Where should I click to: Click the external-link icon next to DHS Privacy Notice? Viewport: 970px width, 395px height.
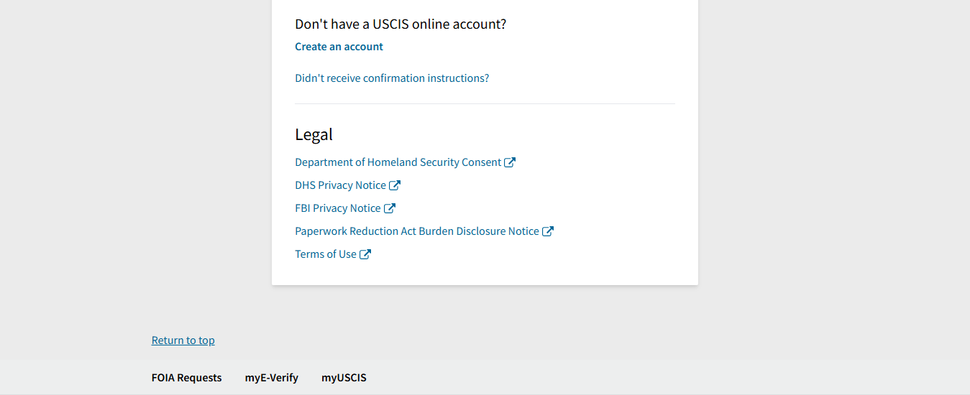(x=395, y=185)
